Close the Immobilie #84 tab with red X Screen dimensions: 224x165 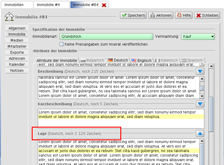click(x=104, y=5)
